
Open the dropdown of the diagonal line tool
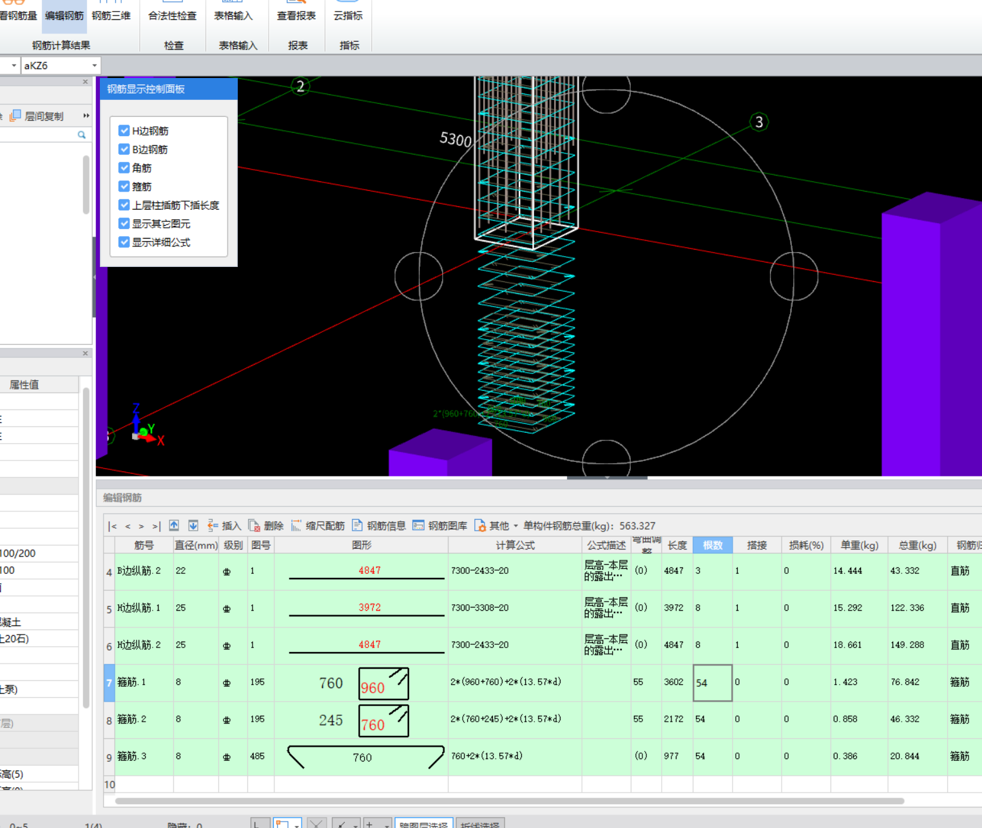click(356, 825)
